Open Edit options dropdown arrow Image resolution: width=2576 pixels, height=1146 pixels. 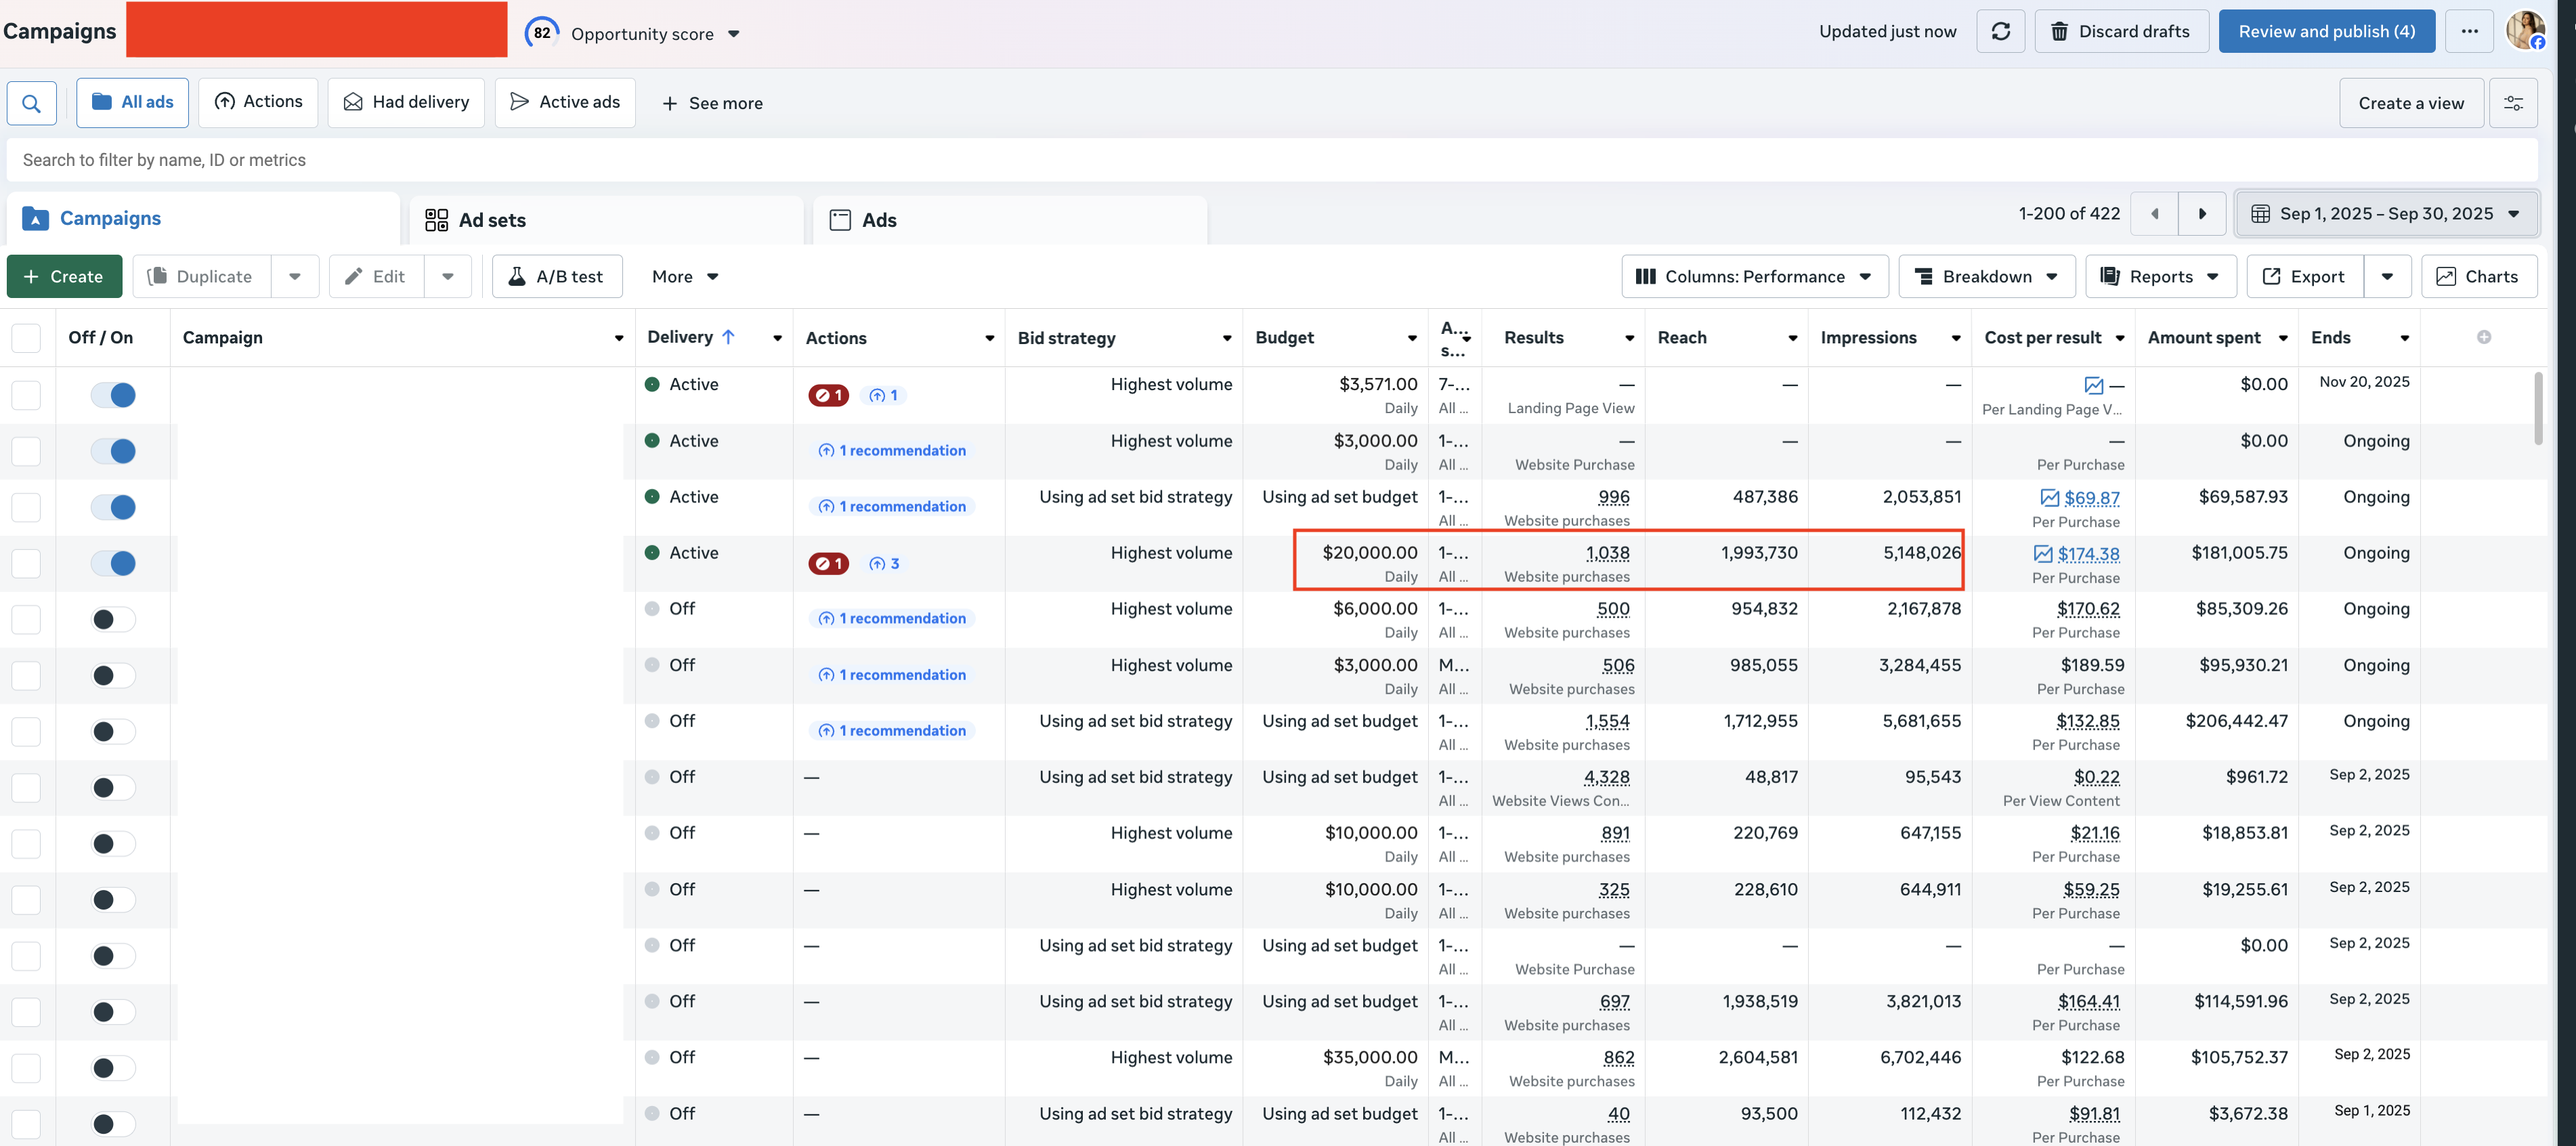448,276
